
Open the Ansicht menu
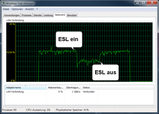point(29,9)
